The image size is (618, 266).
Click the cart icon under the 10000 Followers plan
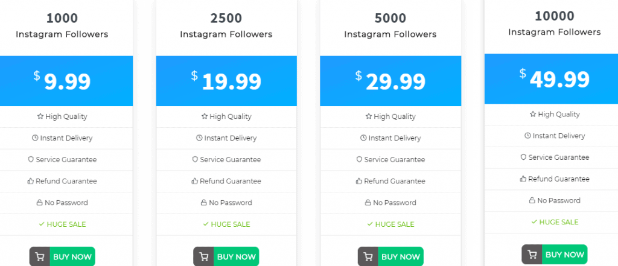[532, 255]
